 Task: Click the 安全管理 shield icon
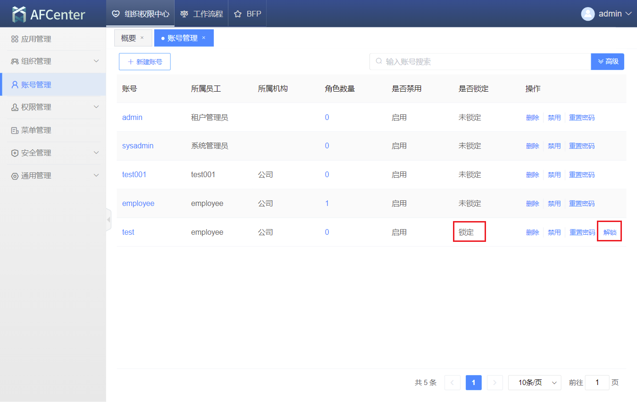pos(15,153)
